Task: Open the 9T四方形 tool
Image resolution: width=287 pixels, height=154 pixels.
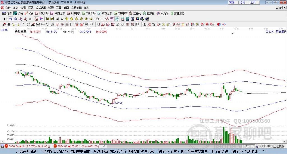Action: (105, 13)
